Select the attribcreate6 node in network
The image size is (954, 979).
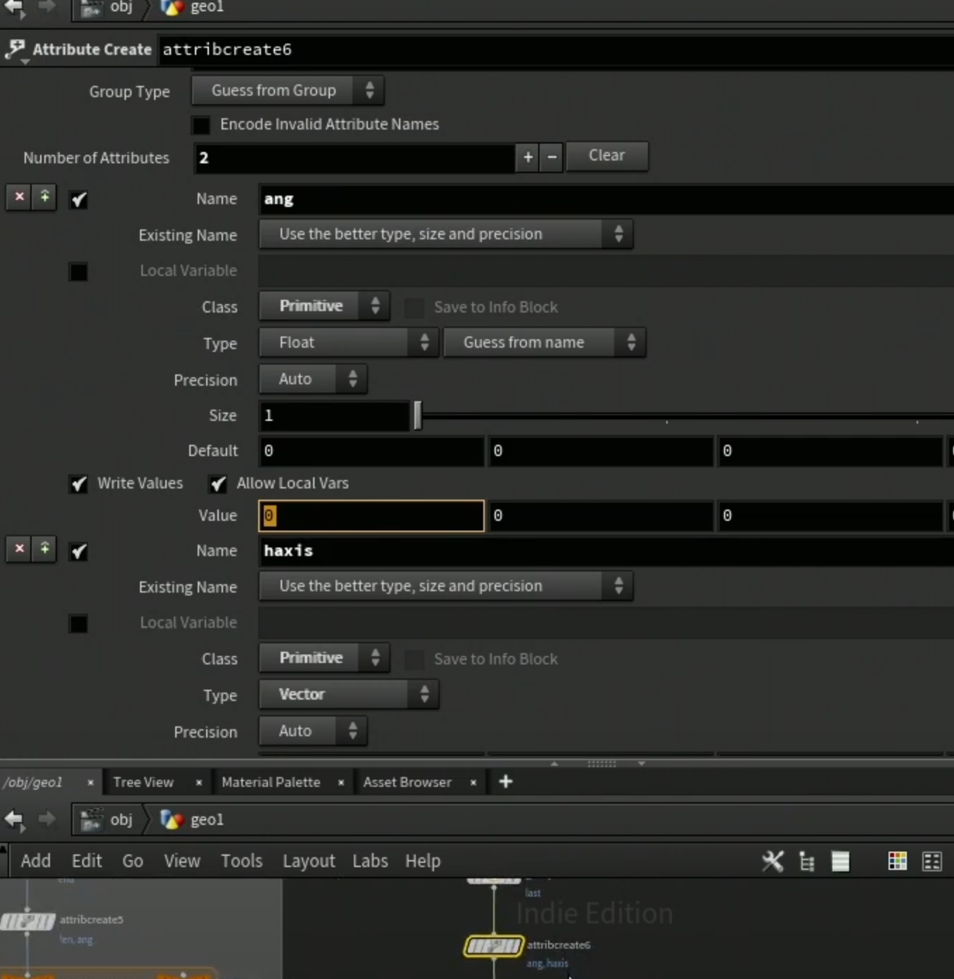point(493,945)
